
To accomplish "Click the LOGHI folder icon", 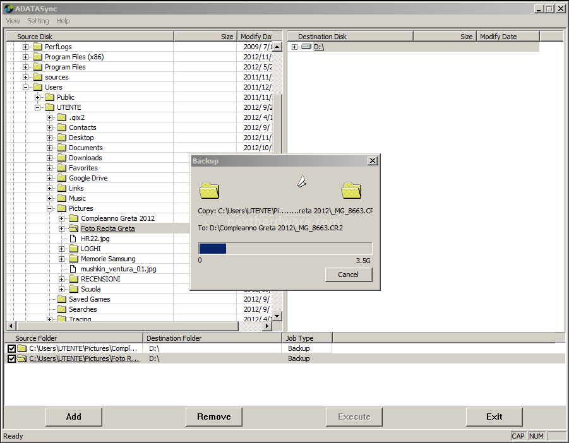I will [x=74, y=249].
